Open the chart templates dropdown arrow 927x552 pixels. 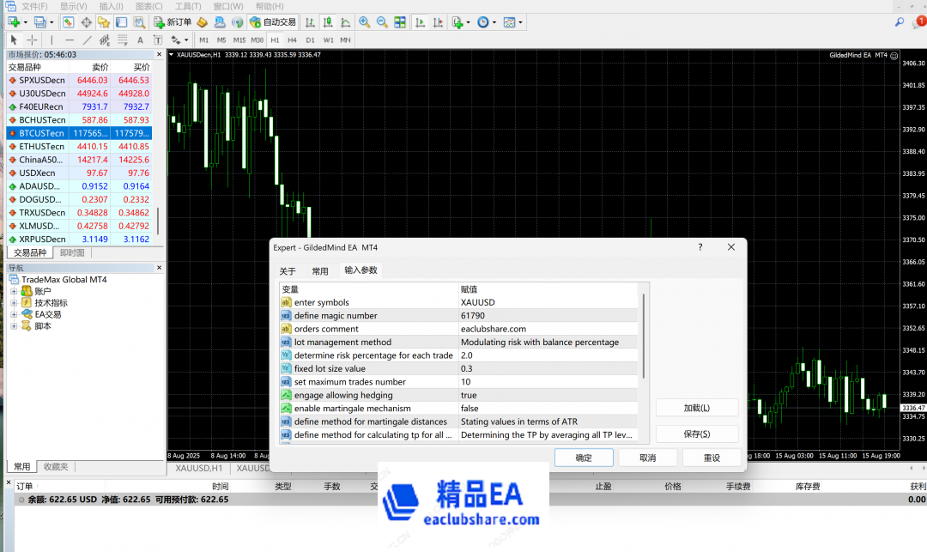520,21
